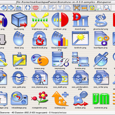
Task: Select the ooo_gulls.png file icon
Action: (19, 78)
